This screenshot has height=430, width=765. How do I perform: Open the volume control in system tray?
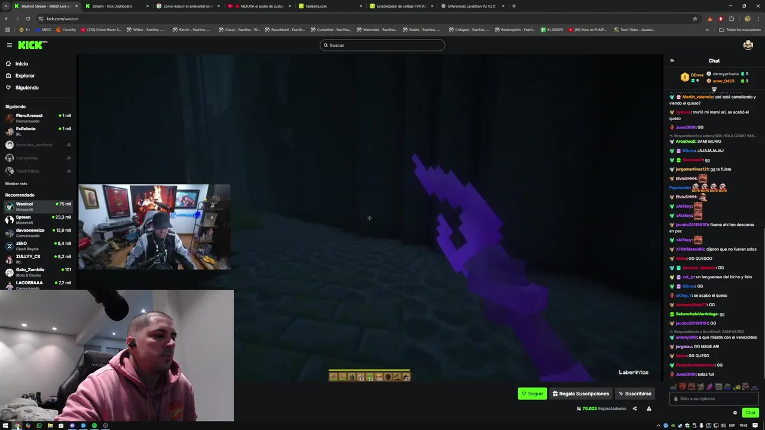[723, 426]
